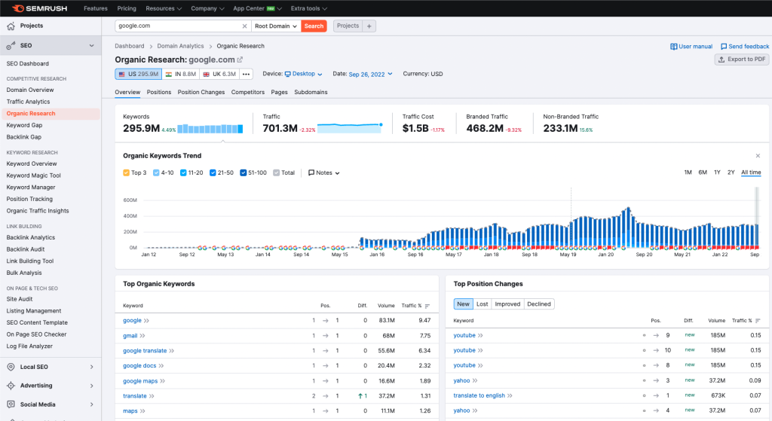Screen dimensions: 772x421
Task: Add a new project with plus
Action: click(x=369, y=26)
